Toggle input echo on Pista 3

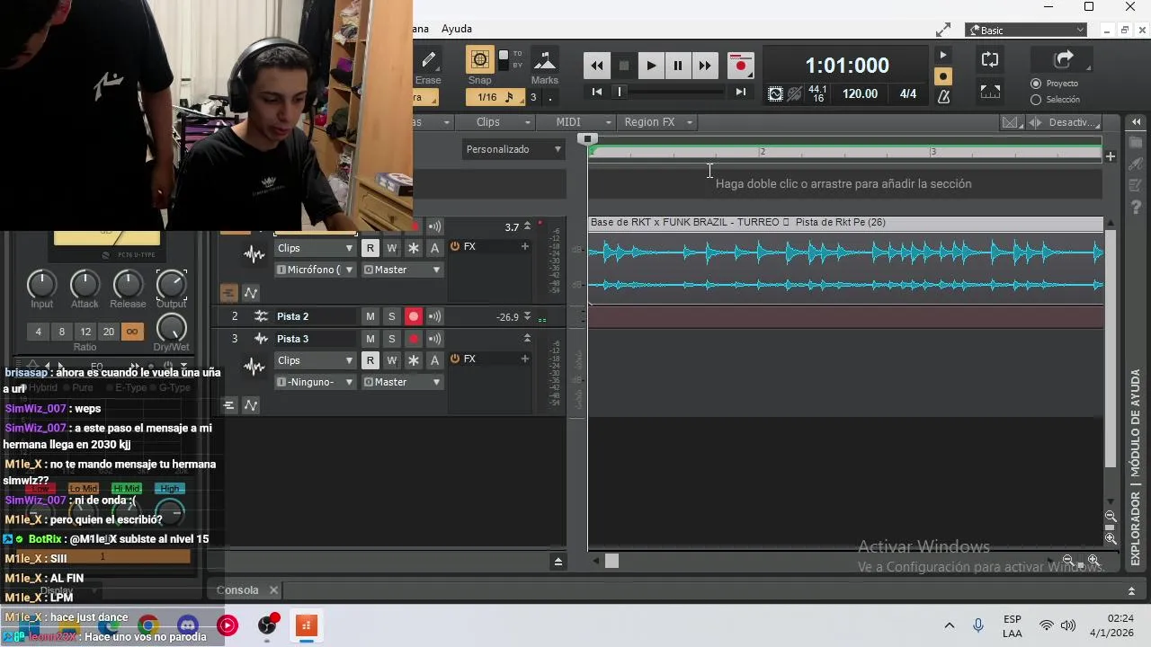tap(434, 339)
